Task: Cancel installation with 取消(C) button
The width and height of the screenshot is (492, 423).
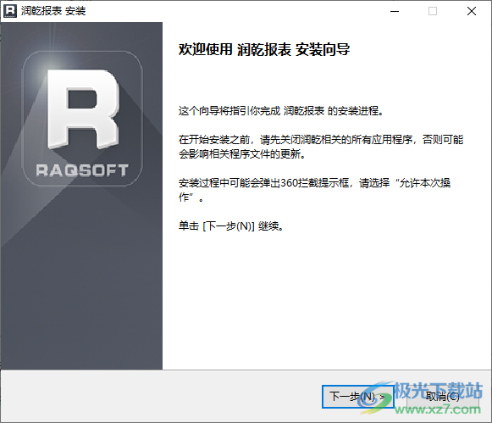Action: [442, 397]
